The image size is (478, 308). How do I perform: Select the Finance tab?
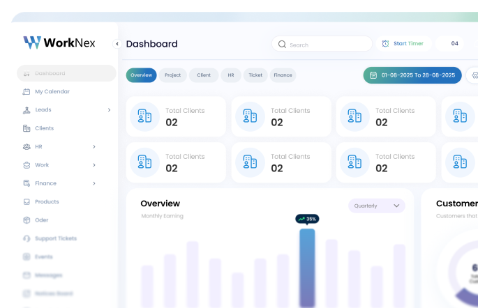[x=283, y=75]
